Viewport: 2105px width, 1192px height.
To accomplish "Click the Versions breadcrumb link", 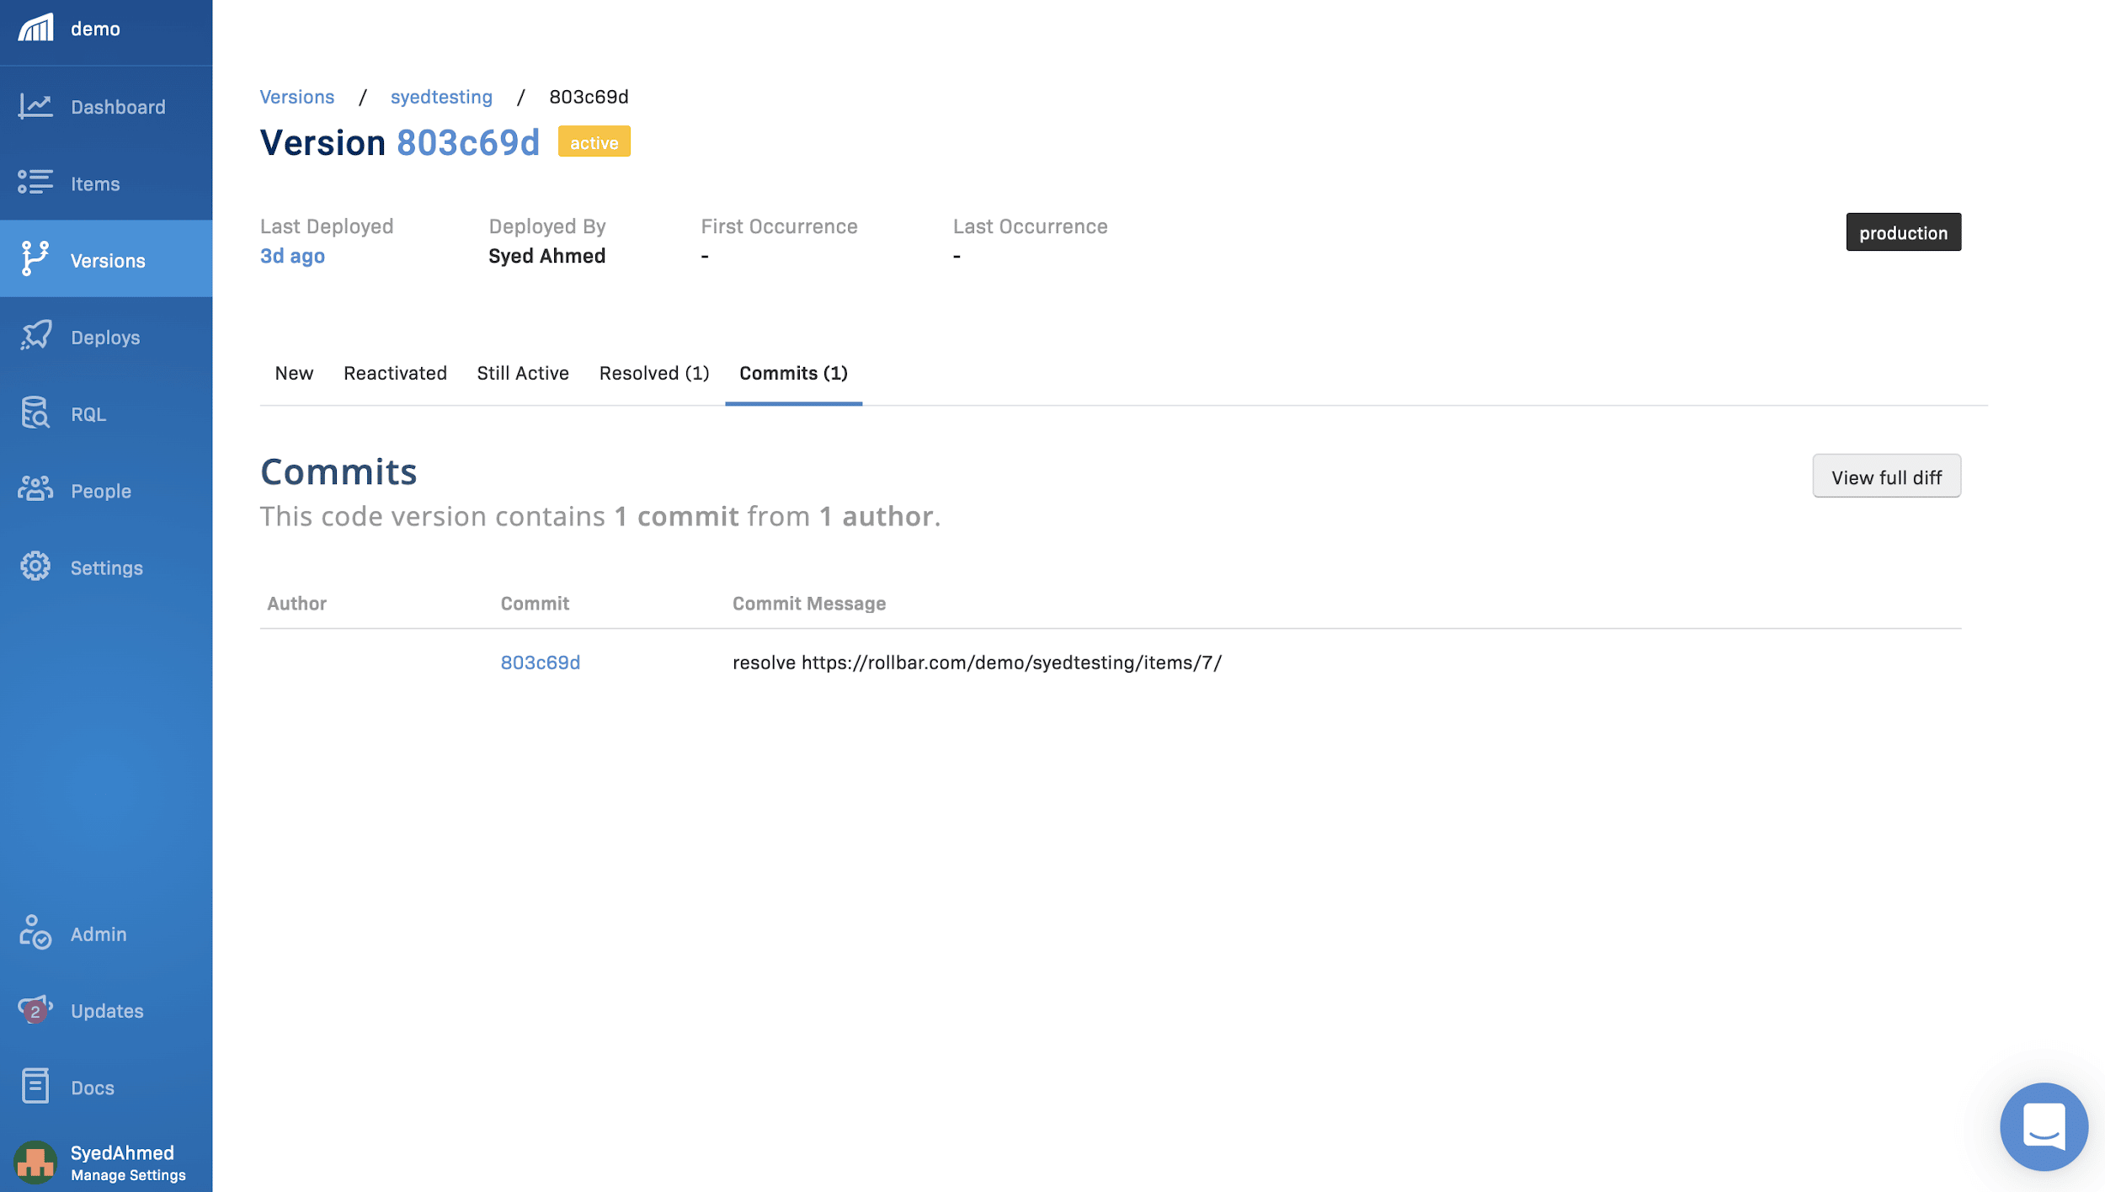I will pos(295,95).
